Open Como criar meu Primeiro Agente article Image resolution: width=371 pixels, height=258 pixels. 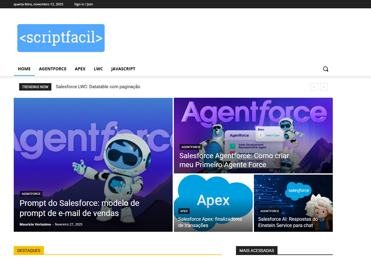[x=234, y=160]
